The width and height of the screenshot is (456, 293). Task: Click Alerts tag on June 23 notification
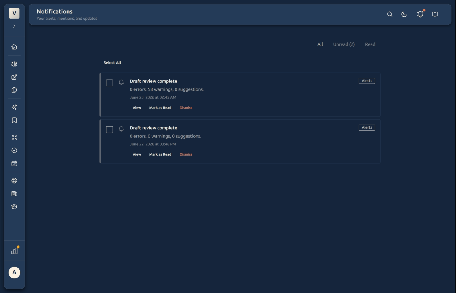[x=367, y=81]
